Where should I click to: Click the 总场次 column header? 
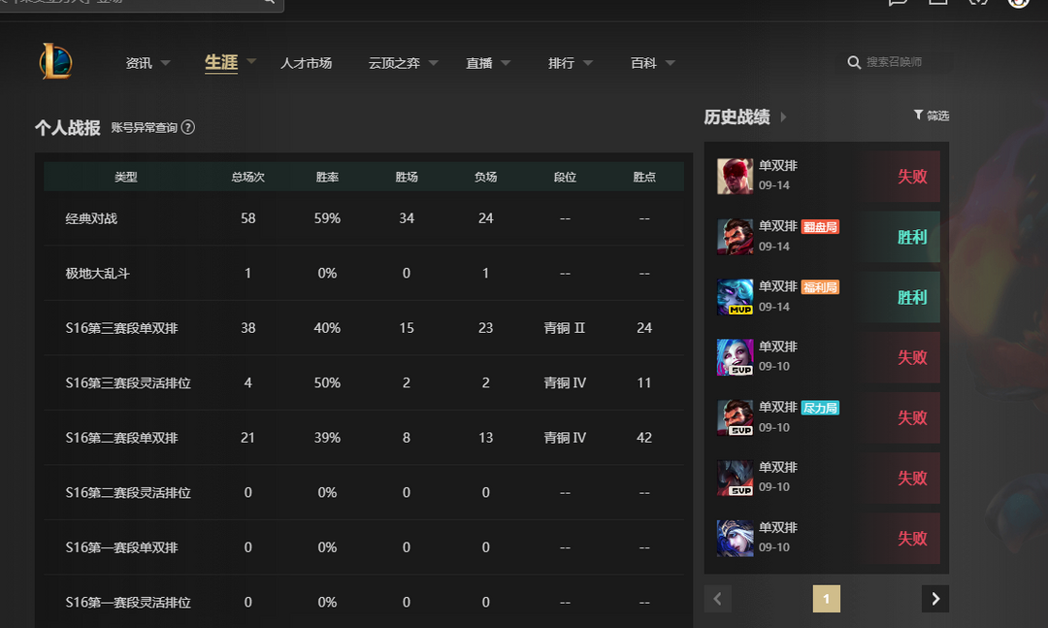pyautogui.click(x=248, y=177)
